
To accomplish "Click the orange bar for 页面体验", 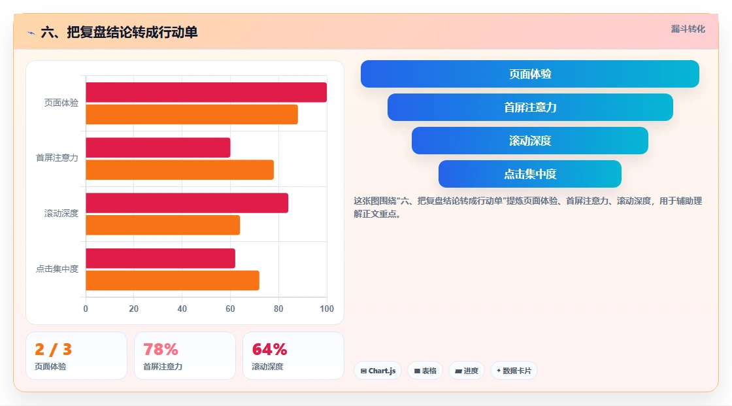I will [x=192, y=114].
